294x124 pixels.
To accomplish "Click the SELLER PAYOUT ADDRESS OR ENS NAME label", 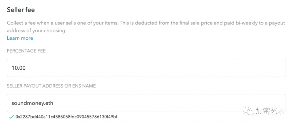I will click(x=51, y=86).
